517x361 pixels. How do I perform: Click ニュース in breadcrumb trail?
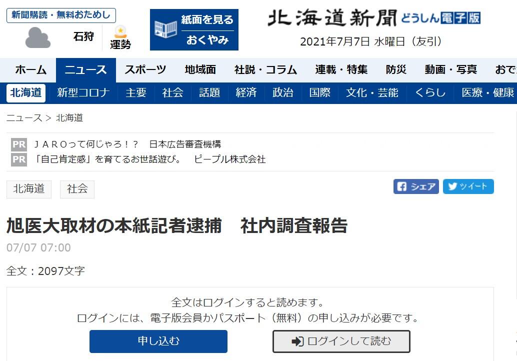click(24, 118)
